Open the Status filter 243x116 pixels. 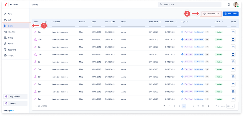pos(222,22)
